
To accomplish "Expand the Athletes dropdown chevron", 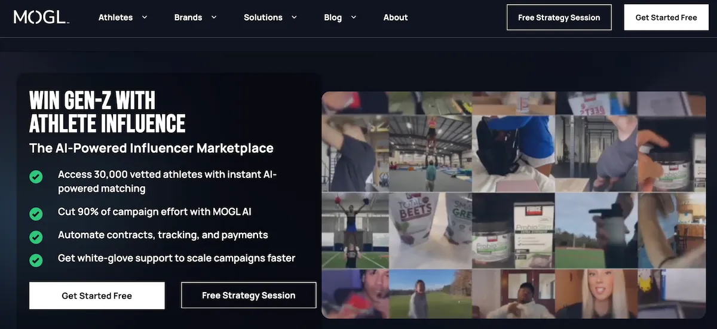I will (144, 17).
